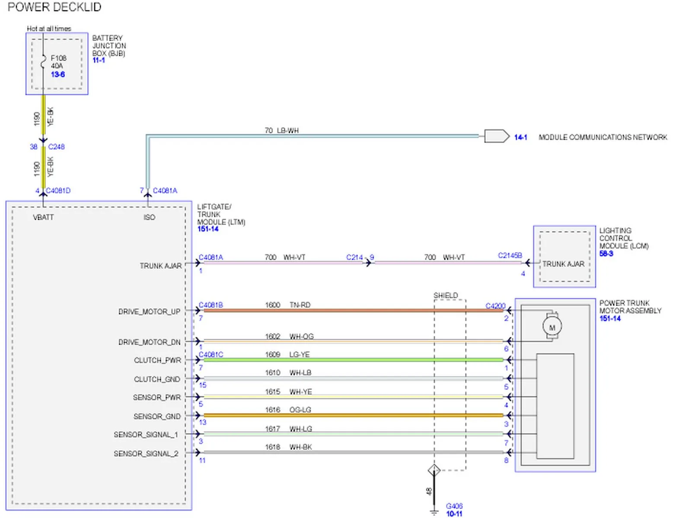Click the SENSOR_SIGNAL_2 label

(146, 454)
